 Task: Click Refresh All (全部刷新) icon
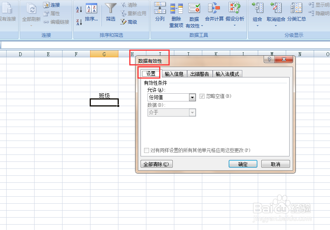pos(31,9)
